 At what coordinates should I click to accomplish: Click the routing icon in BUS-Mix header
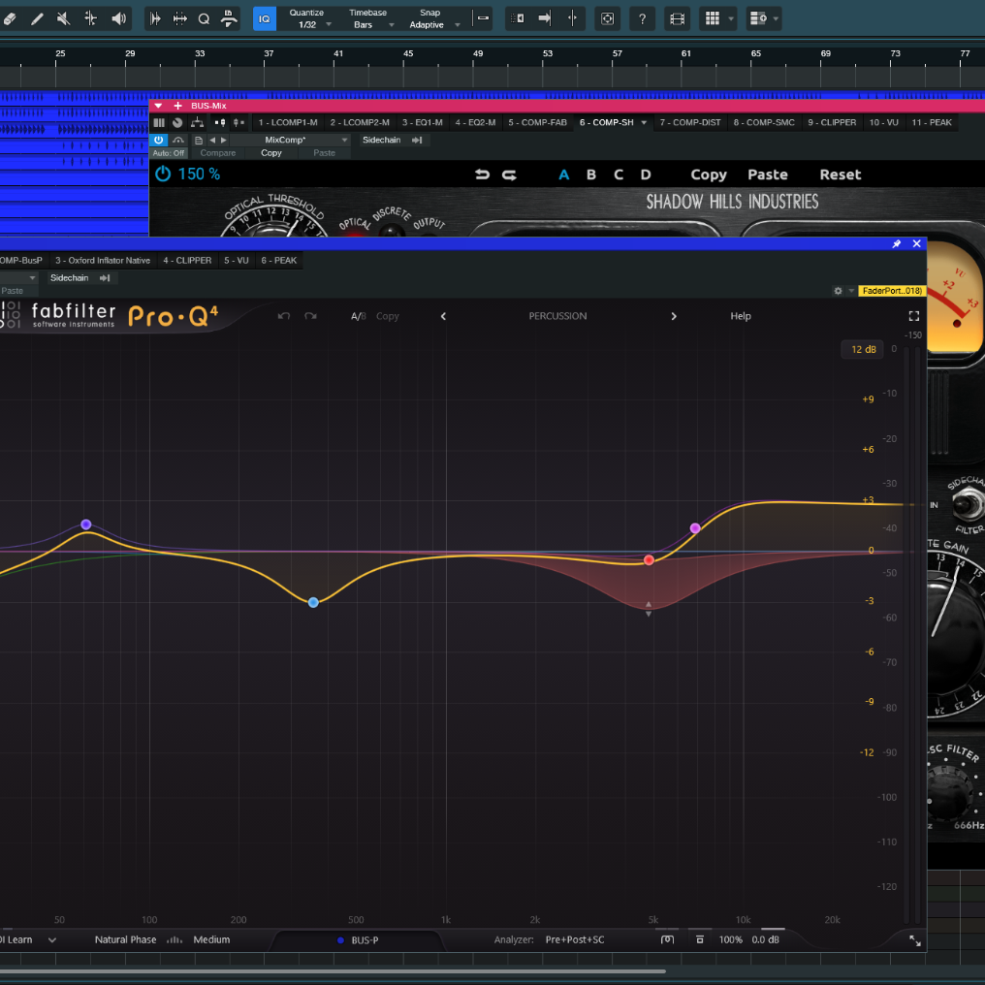pyautogui.click(x=197, y=122)
